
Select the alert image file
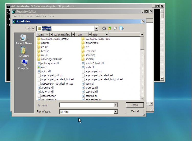click(x=42, y=67)
